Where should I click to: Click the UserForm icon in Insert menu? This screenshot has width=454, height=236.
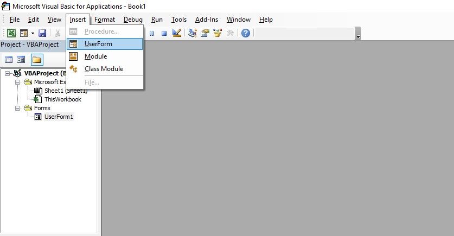pyautogui.click(x=73, y=44)
